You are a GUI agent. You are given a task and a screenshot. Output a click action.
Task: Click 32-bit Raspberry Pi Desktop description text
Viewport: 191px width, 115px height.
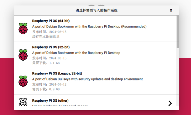[x=76, y=53]
